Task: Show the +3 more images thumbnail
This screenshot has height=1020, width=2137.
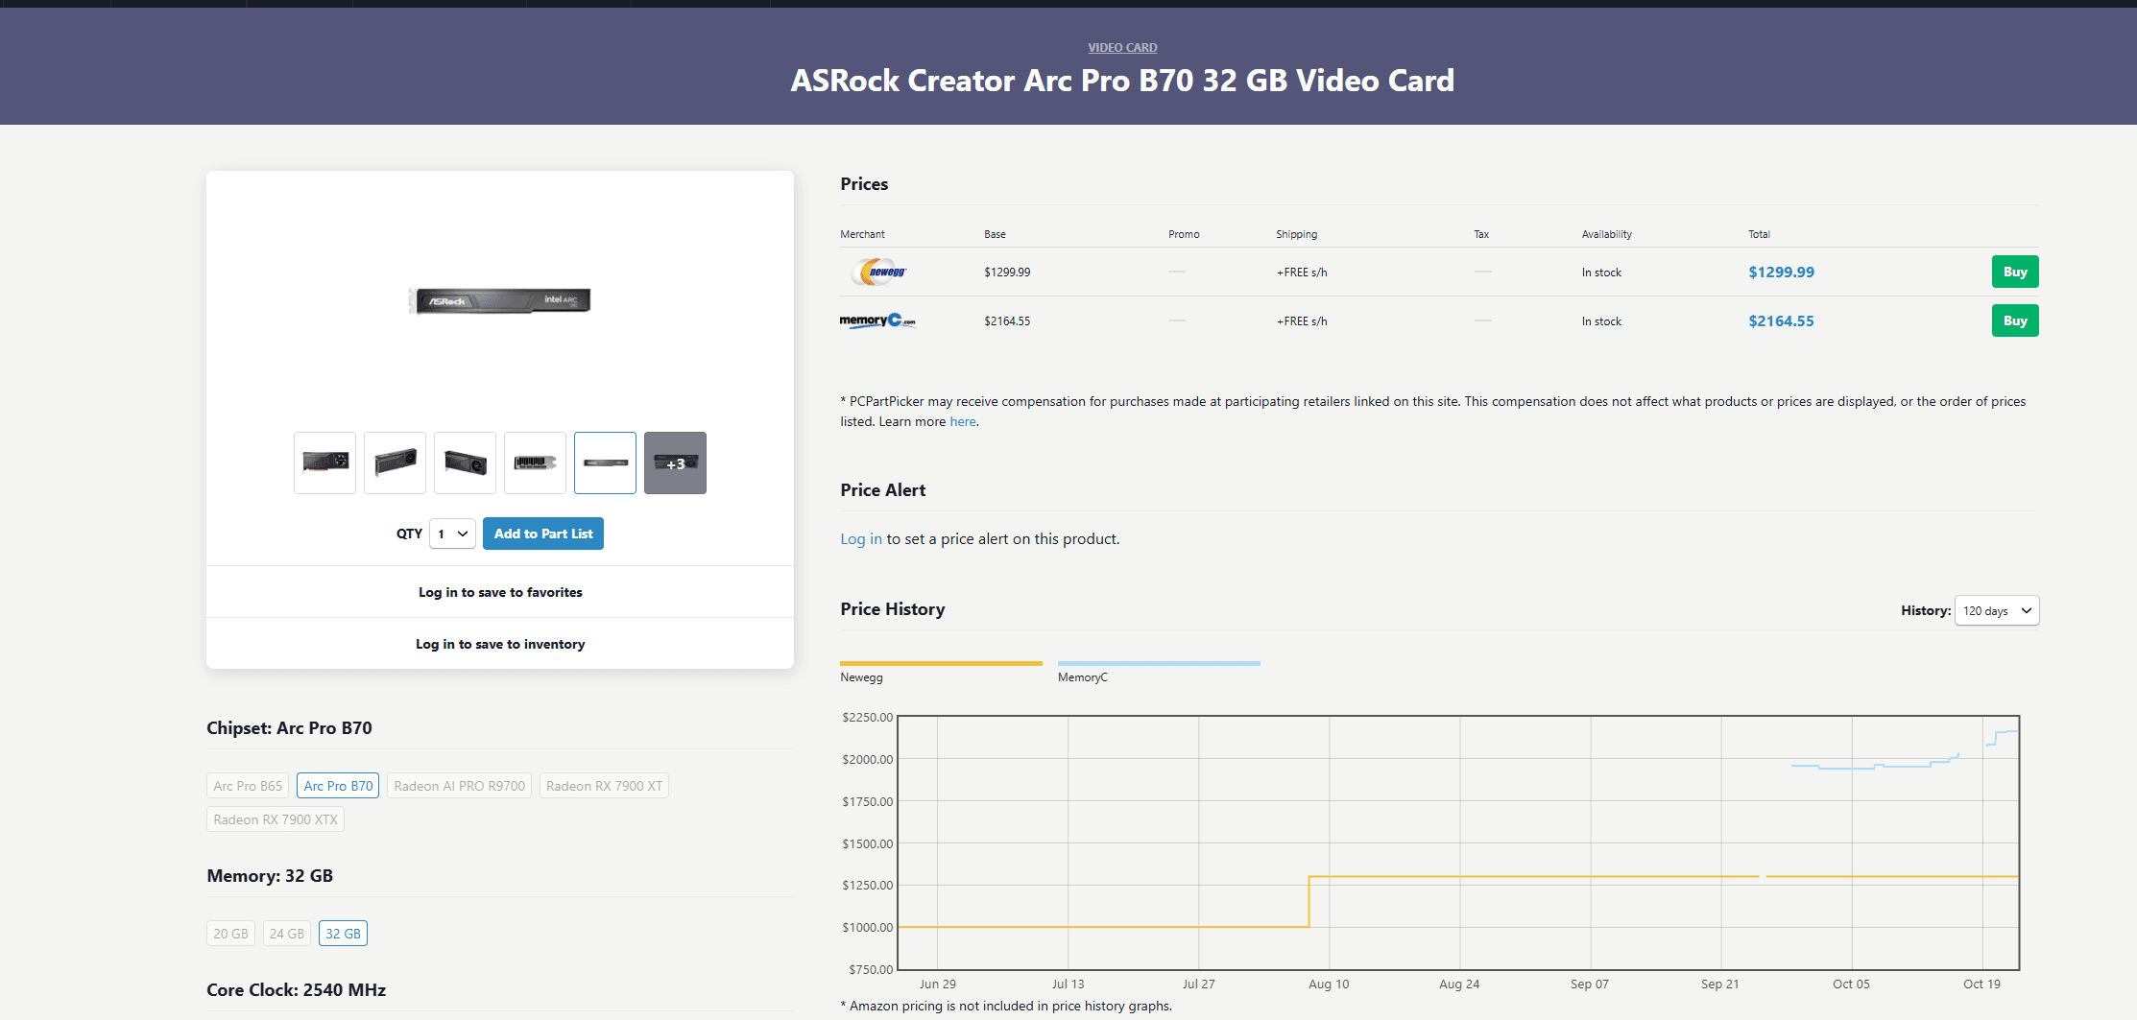Action: 675,463
